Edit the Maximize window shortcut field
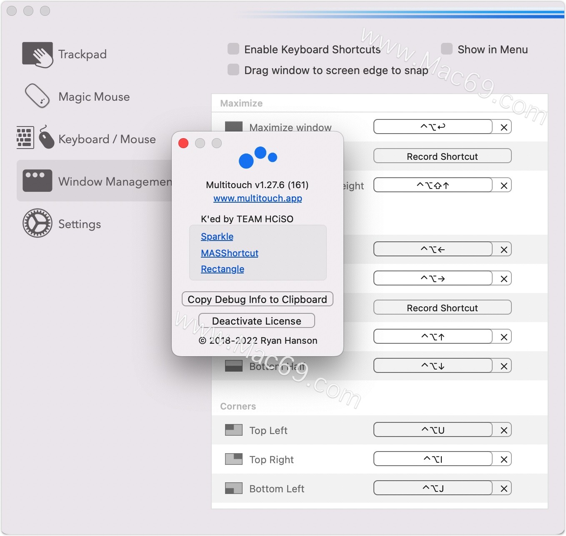The image size is (566, 536). (433, 127)
